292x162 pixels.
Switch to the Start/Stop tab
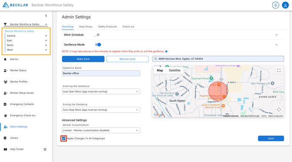[x=67, y=27]
